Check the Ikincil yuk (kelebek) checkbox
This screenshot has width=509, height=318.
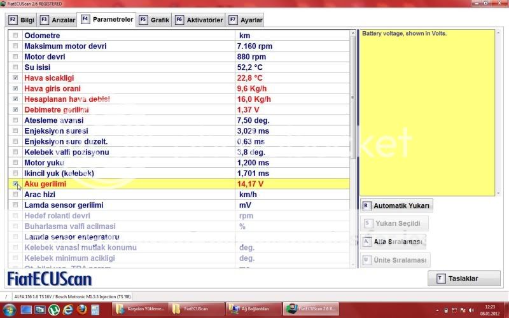pyautogui.click(x=15, y=173)
